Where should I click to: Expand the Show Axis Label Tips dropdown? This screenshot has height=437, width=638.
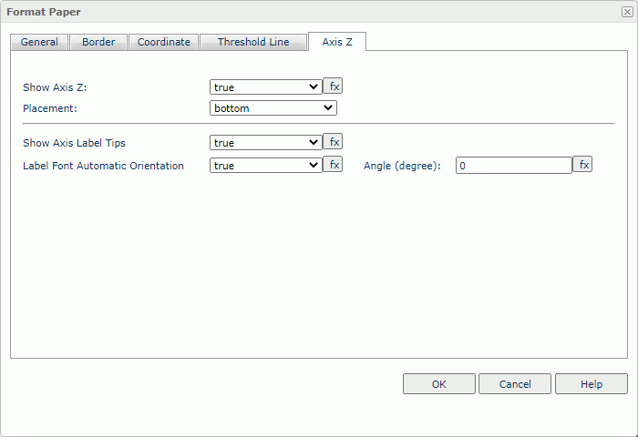(265, 143)
